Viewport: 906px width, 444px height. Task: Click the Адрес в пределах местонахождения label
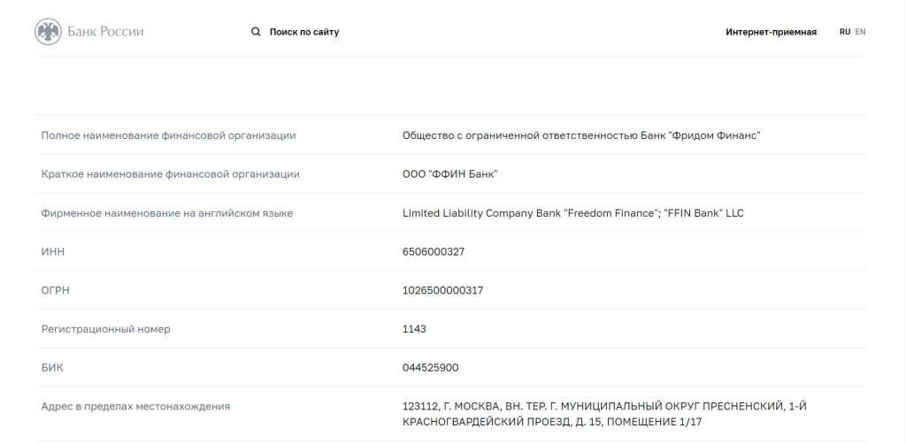(x=135, y=407)
